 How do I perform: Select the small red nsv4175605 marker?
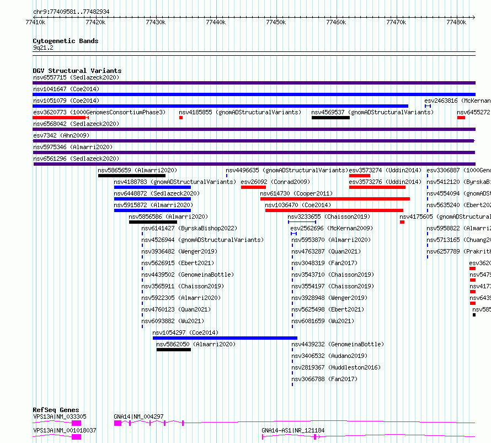(402, 222)
